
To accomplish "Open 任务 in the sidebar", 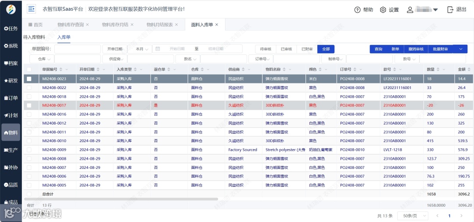I will [x=11, y=29].
